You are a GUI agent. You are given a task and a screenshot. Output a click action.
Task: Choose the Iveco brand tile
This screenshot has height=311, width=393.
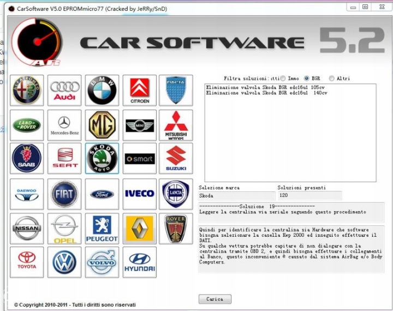139,194
